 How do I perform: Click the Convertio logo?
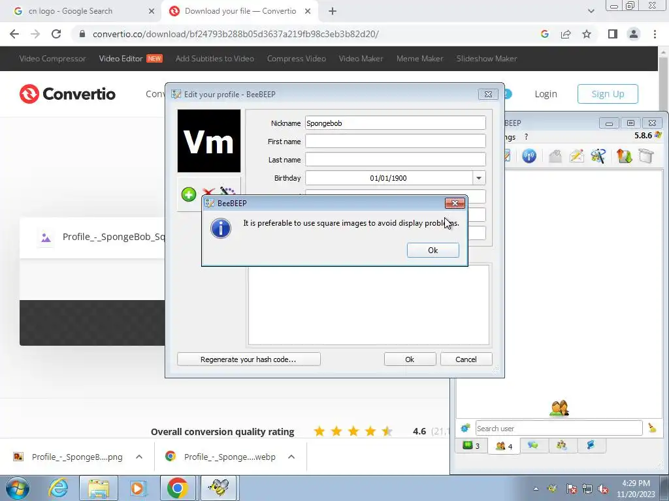point(67,94)
